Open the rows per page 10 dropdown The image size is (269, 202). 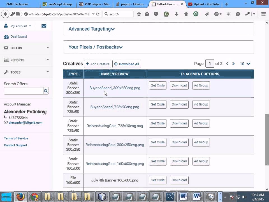[x=245, y=64]
